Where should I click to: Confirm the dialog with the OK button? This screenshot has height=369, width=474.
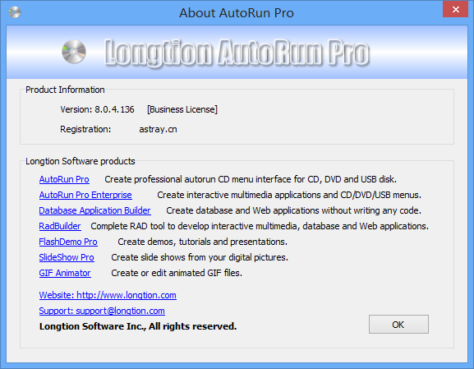click(398, 325)
